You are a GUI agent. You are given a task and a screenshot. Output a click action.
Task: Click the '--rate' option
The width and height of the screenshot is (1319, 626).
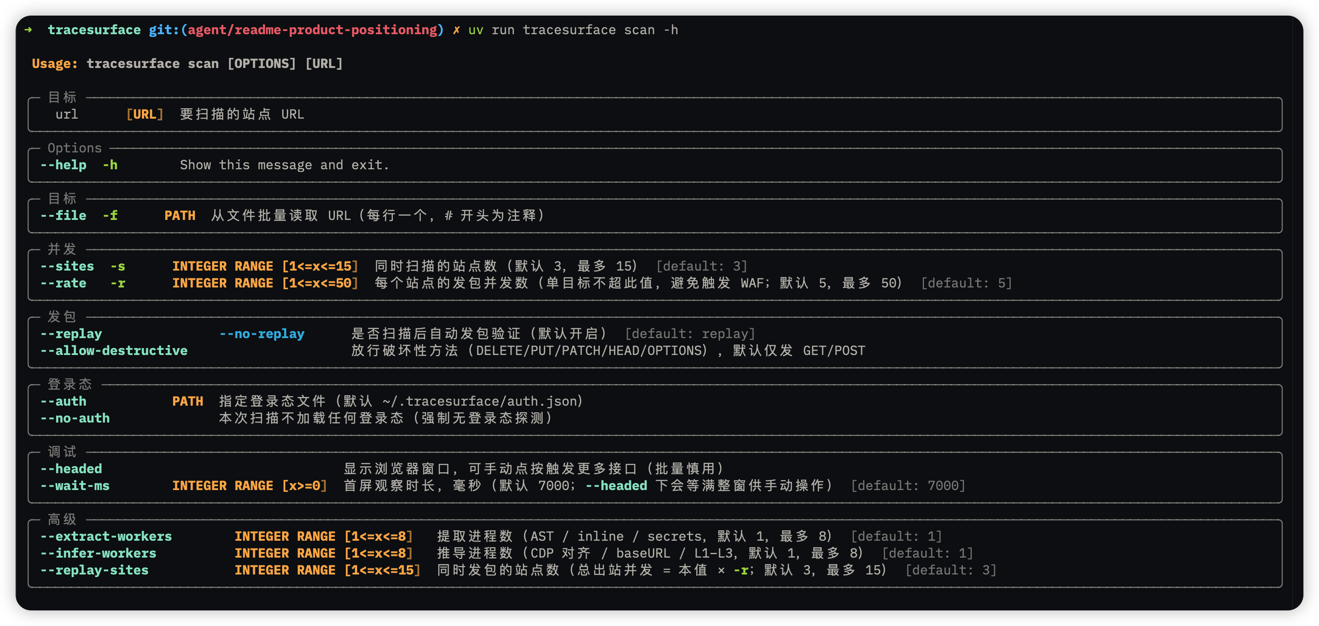click(x=64, y=283)
